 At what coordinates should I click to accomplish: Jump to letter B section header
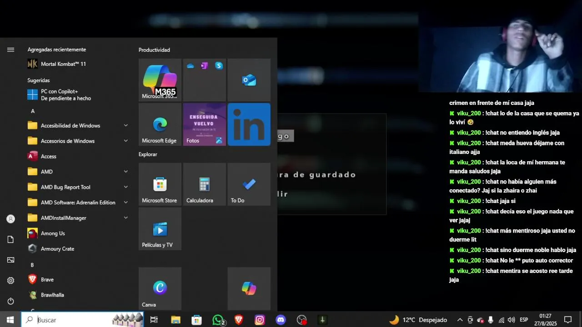tap(33, 265)
